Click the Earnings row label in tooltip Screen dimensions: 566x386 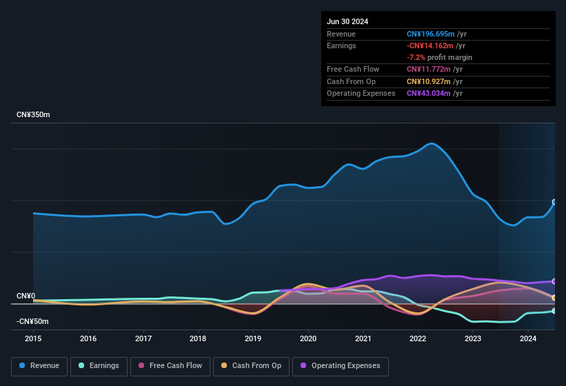pyautogui.click(x=341, y=45)
